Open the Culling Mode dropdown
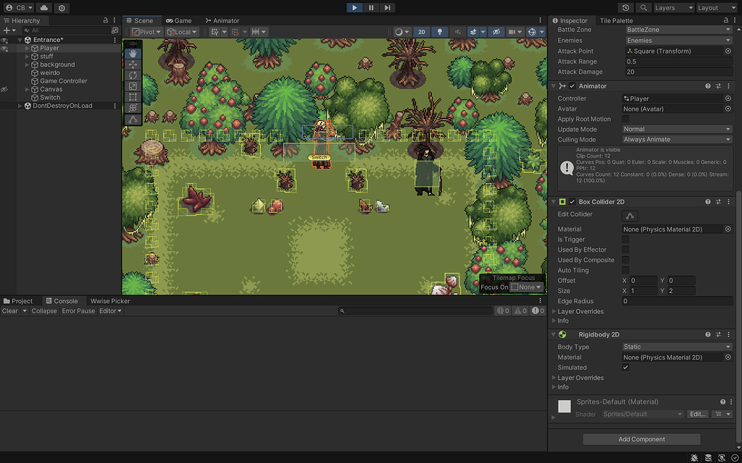This screenshot has height=463, width=742. [678, 139]
